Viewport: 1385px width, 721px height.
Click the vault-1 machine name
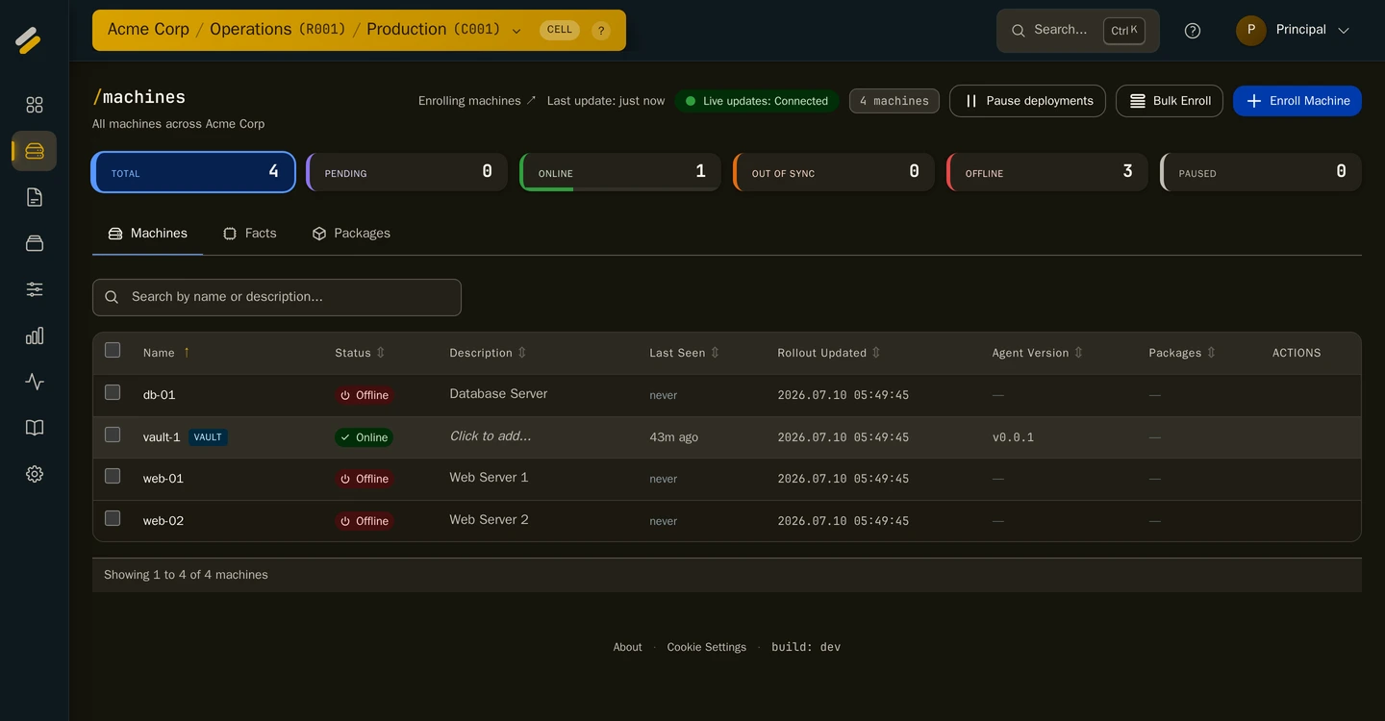pyautogui.click(x=162, y=437)
